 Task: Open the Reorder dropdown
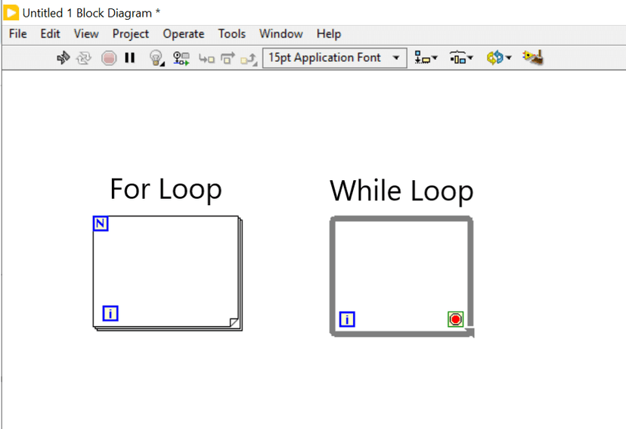pyautogui.click(x=499, y=58)
